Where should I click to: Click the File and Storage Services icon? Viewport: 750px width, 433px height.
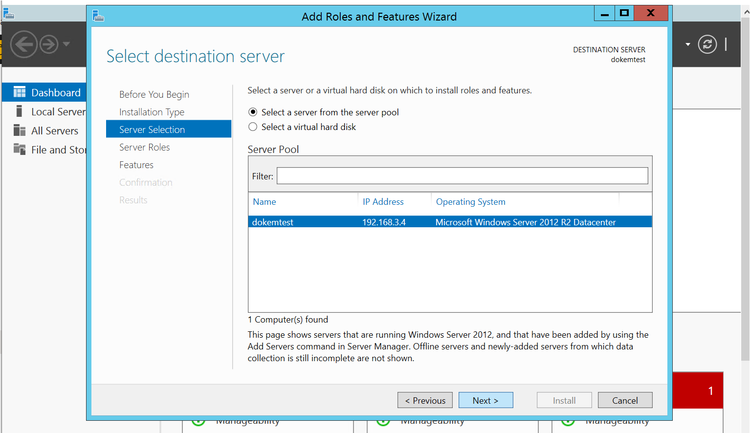[x=20, y=149]
